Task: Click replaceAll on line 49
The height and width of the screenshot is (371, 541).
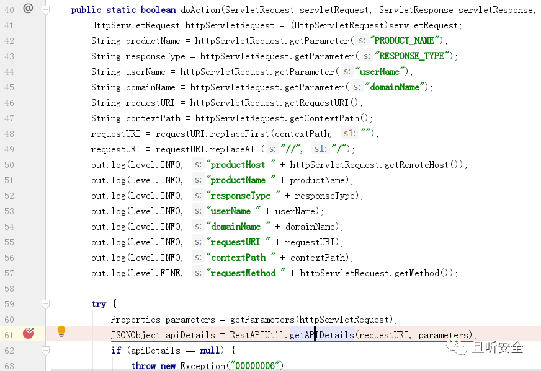Action: pyautogui.click(x=235, y=149)
